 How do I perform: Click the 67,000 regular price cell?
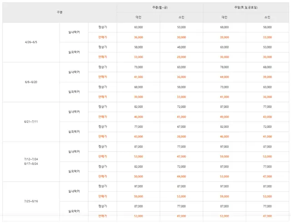click(x=181, y=127)
